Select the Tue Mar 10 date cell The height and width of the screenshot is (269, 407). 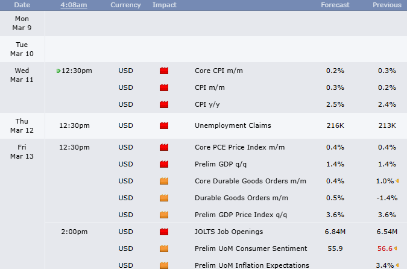(x=22, y=49)
